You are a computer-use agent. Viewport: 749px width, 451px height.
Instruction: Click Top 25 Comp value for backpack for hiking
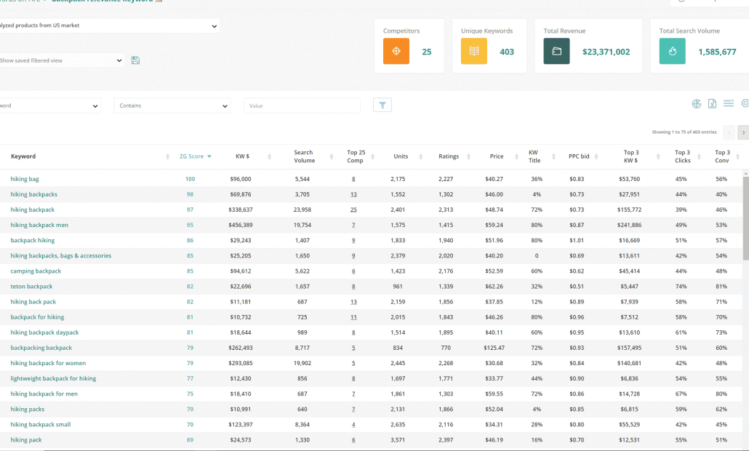pos(353,317)
